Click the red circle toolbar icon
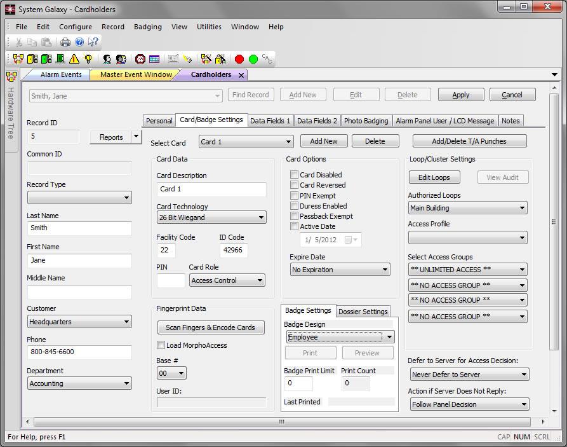Viewport: 567px width, 447px height. pos(239,59)
